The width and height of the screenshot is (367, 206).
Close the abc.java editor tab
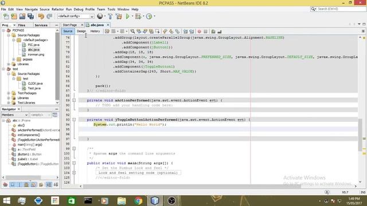coord(108,25)
